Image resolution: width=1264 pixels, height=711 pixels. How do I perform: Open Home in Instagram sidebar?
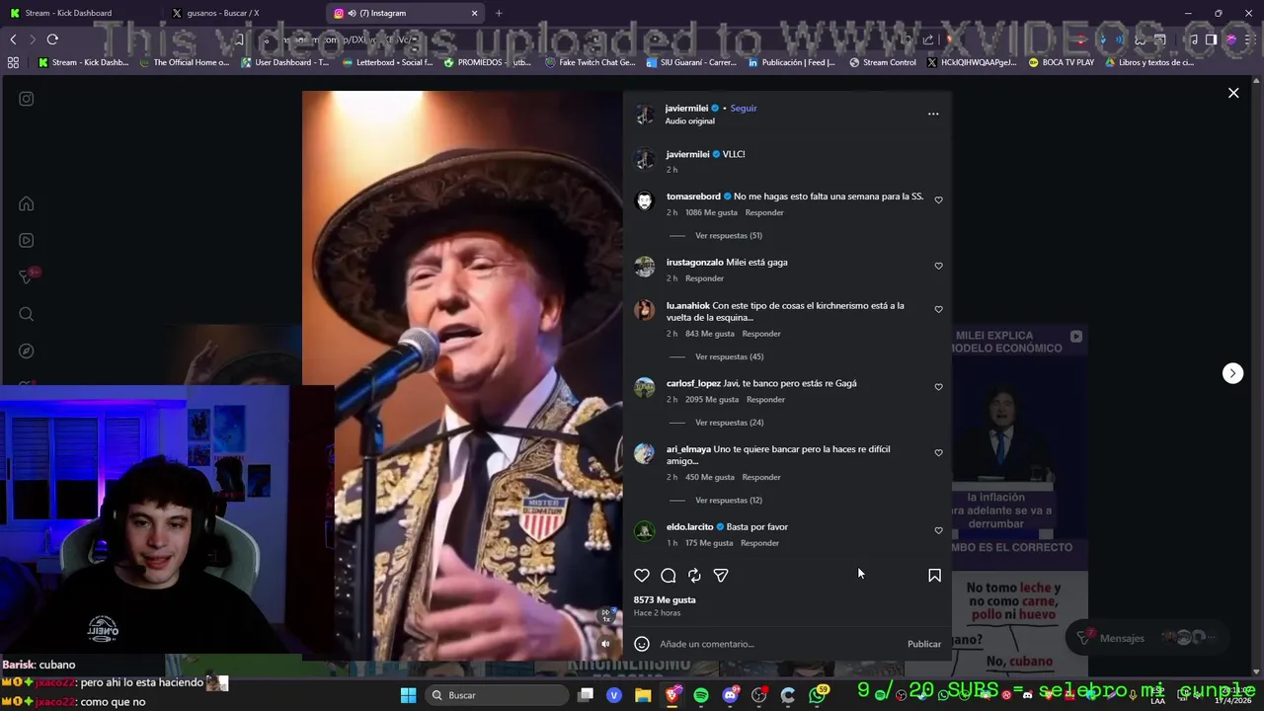pos(27,204)
